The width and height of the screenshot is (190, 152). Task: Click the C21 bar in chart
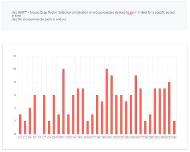point(111,105)
